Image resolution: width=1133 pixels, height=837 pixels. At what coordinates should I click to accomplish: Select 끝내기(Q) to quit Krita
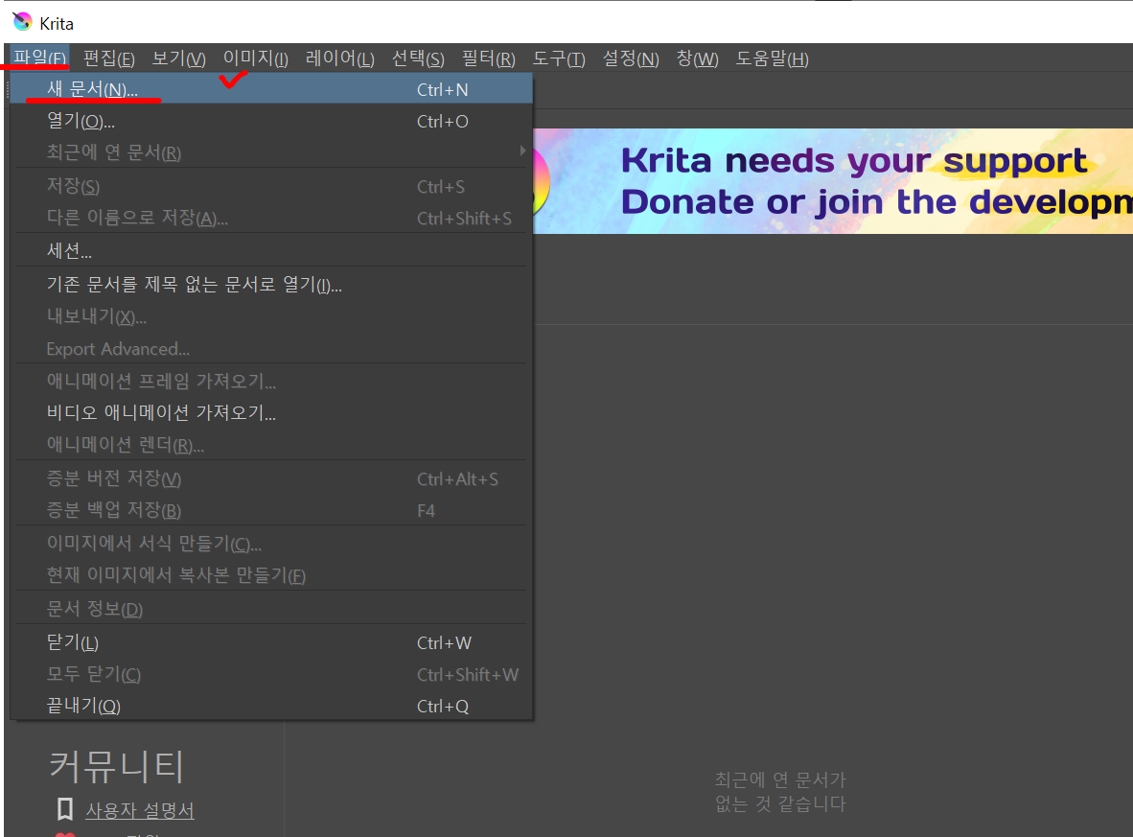point(271,707)
